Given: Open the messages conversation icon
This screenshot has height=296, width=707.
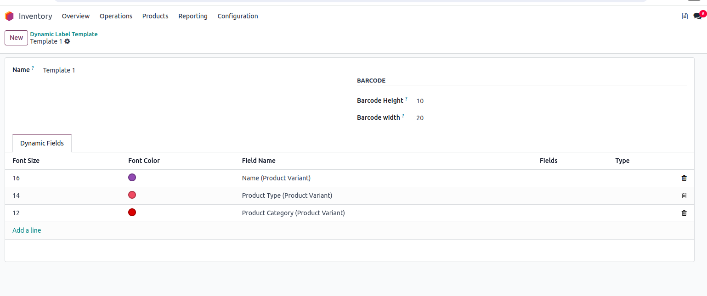Looking at the screenshot, I should click(x=697, y=16).
